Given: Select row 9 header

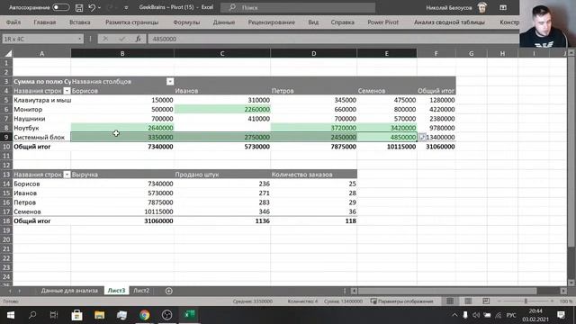Looking at the screenshot, I should pos(6,137).
